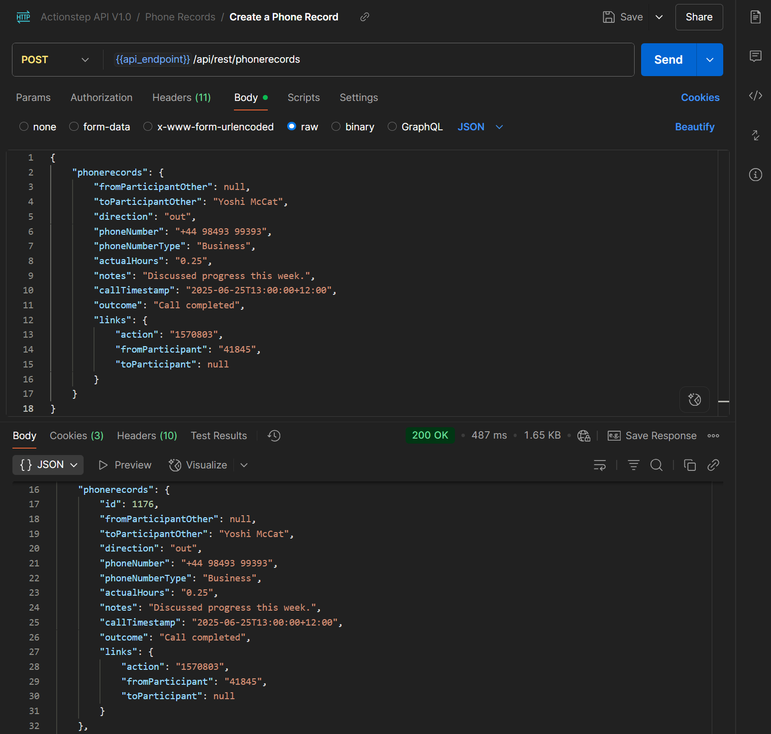Open the response JSON format dropdown
Viewport: 771px width, 734px height.
pyautogui.click(x=48, y=464)
